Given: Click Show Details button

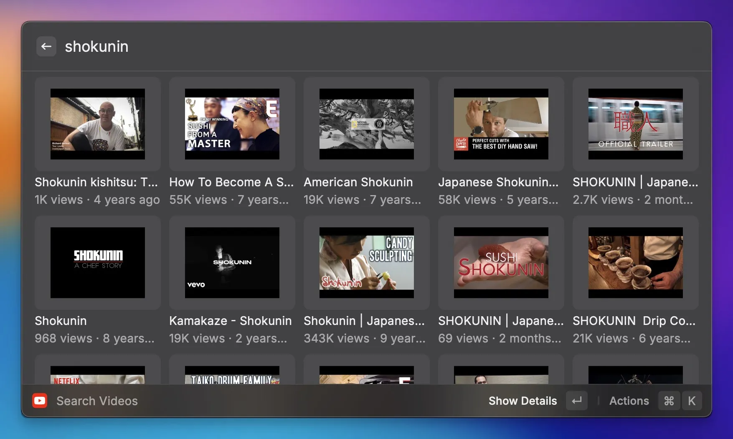Looking at the screenshot, I should pos(522,401).
